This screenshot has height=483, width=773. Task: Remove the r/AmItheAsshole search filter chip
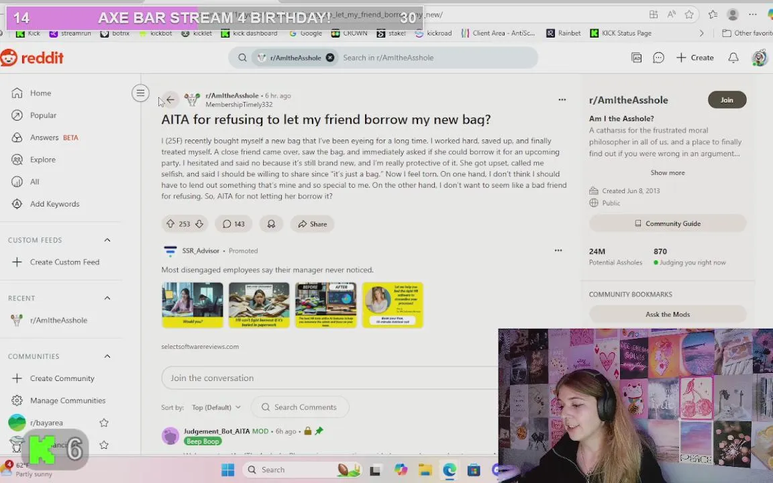(x=330, y=58)
